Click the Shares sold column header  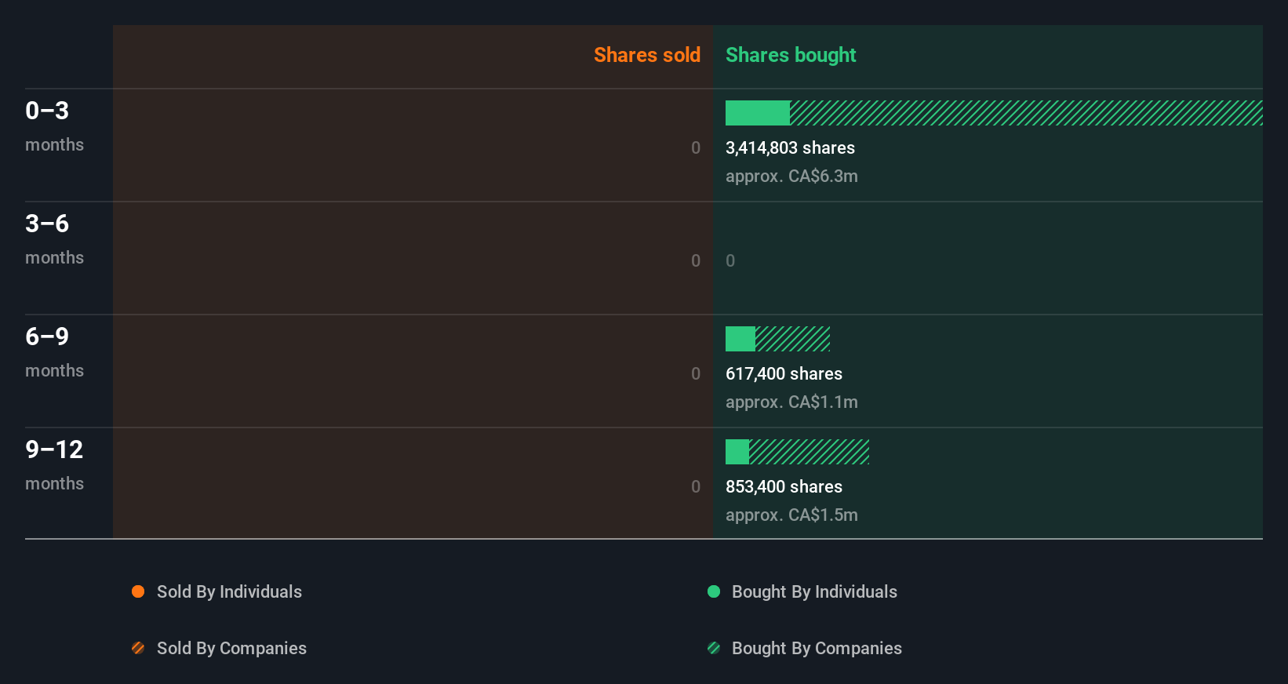(x=647, y=55)
